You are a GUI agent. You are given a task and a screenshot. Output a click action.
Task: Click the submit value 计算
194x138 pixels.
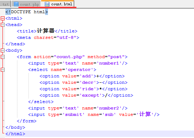coord(145,114)
